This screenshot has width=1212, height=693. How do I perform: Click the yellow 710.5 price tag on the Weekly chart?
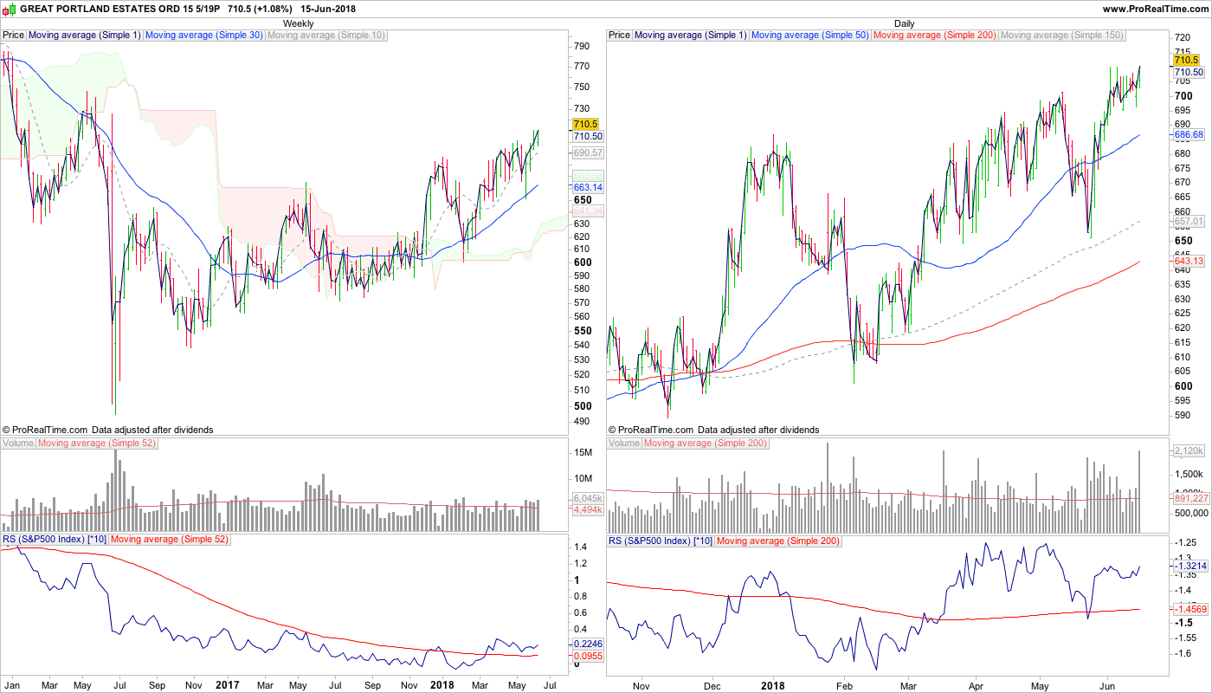click(586, 125)
